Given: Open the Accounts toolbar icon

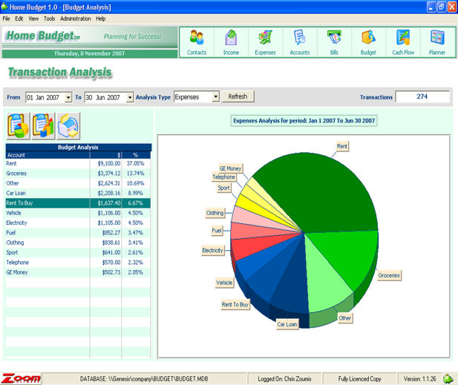Looking at the screenshot, I should point(300,42).
